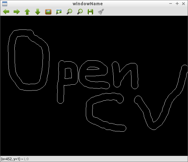Click inside the drawn letter V outline
The image size is (188, 162).
pyautogui.click(x=153, y=126)
